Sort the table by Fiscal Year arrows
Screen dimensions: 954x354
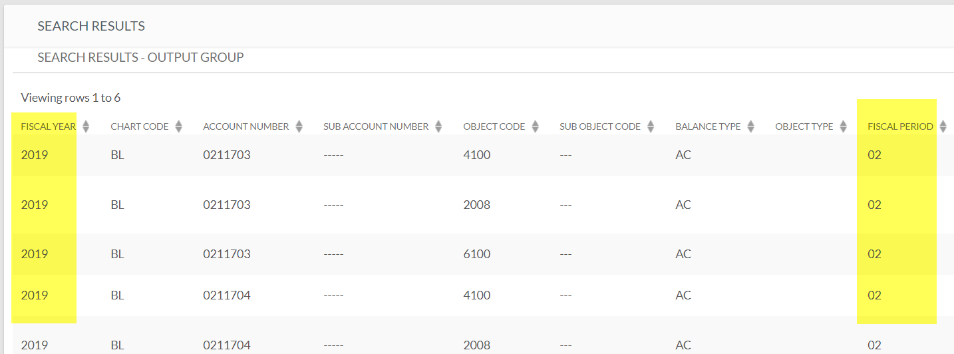pos(86,126)
